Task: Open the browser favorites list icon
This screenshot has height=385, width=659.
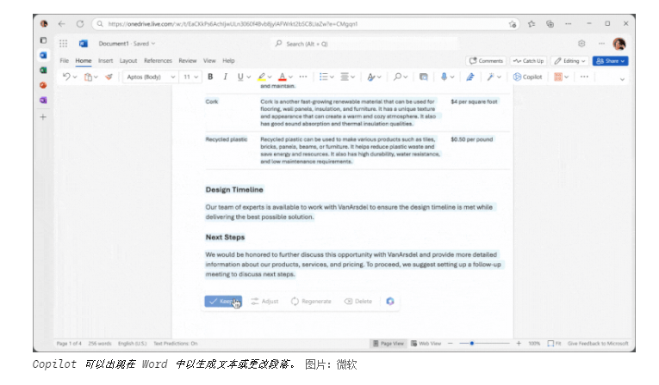Action: 532,24
